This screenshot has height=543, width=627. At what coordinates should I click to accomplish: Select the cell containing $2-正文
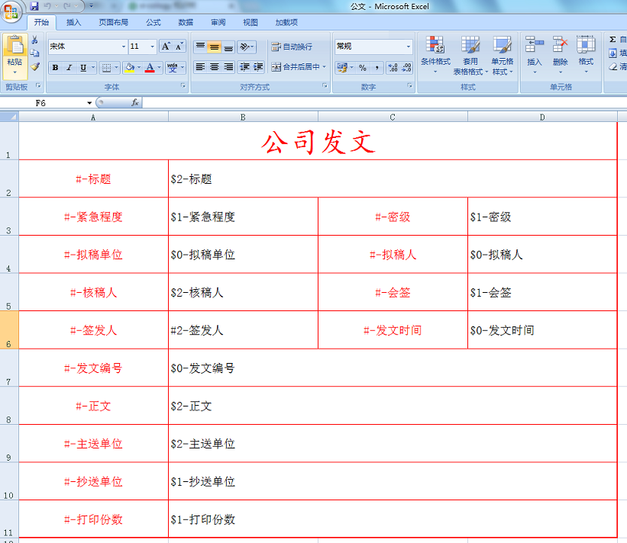pyautogui.click(x=392, y=406)
